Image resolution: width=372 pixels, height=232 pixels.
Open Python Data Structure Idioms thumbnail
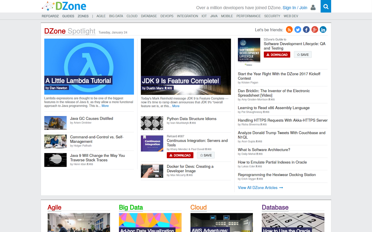click(152, 123)
